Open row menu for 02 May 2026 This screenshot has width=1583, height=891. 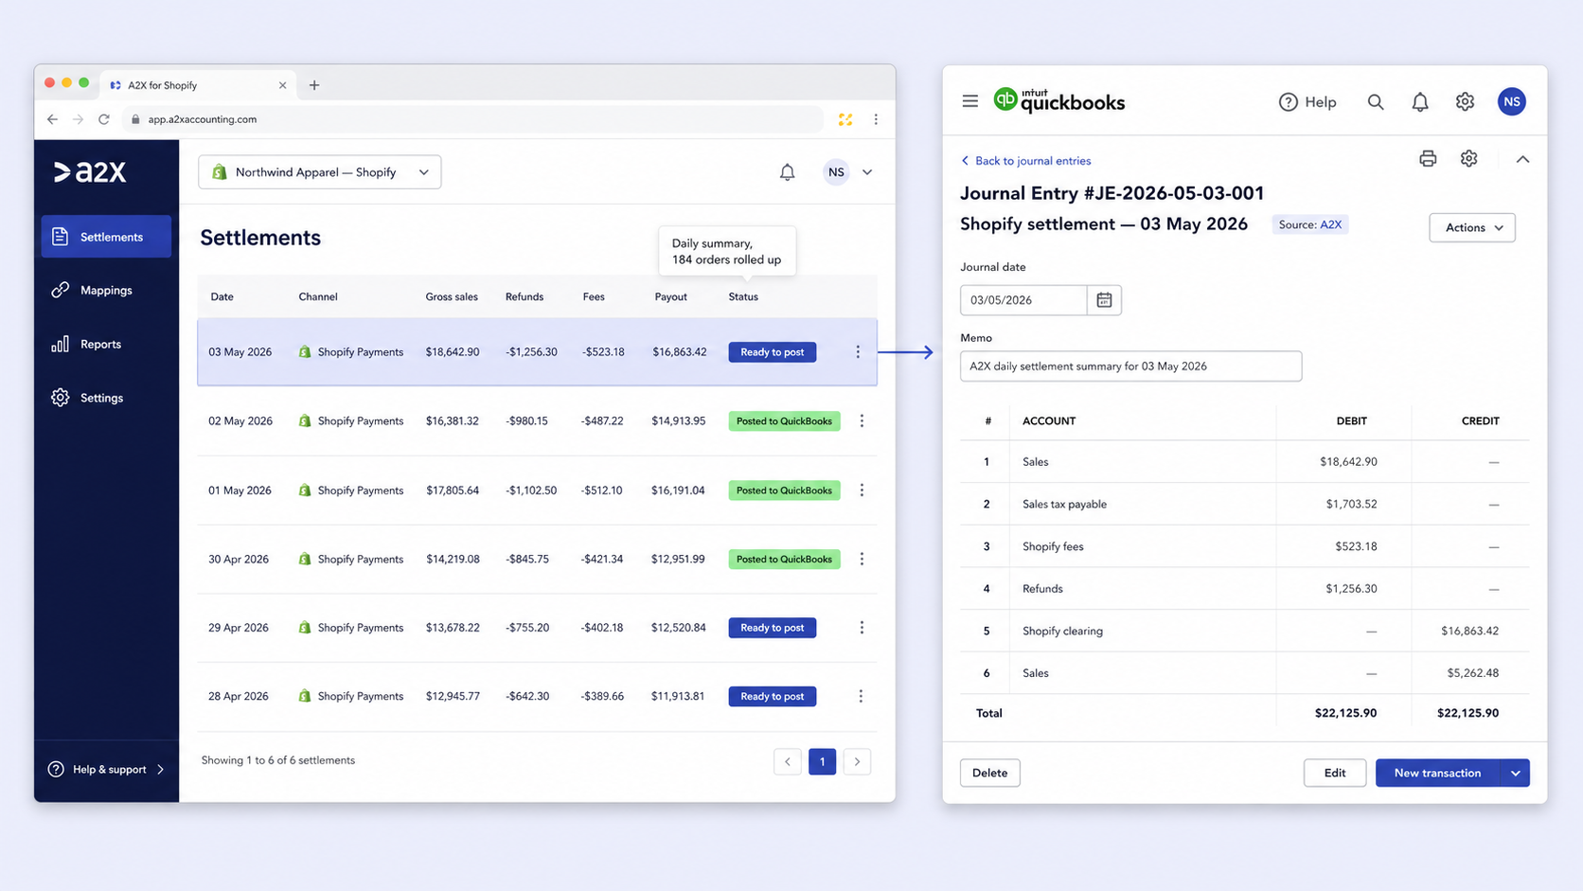tap(862, 421)
